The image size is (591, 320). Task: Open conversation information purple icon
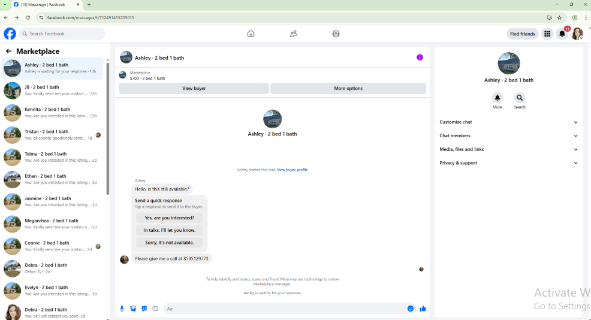coord(420,58)
